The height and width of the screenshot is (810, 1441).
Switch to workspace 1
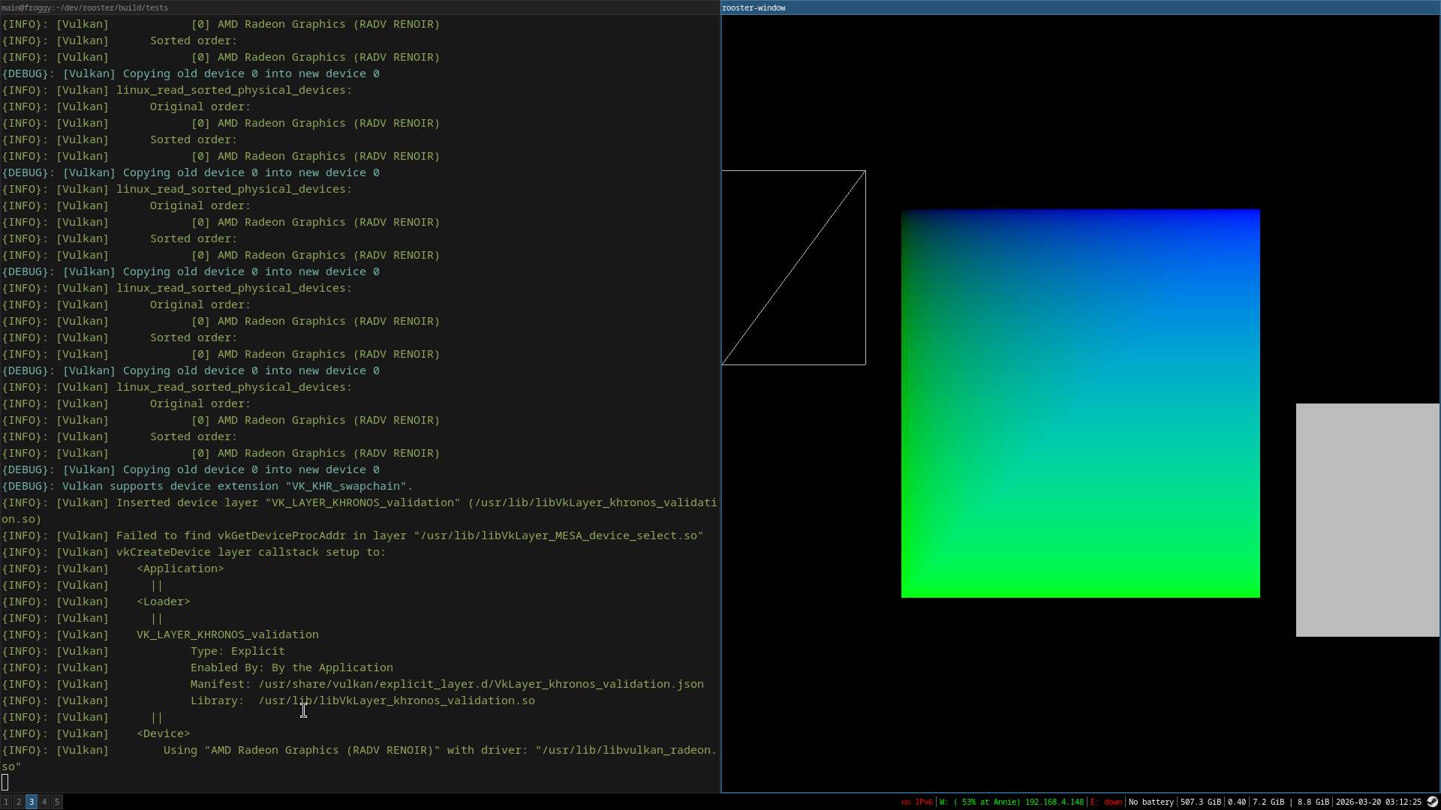click(6, 802)
